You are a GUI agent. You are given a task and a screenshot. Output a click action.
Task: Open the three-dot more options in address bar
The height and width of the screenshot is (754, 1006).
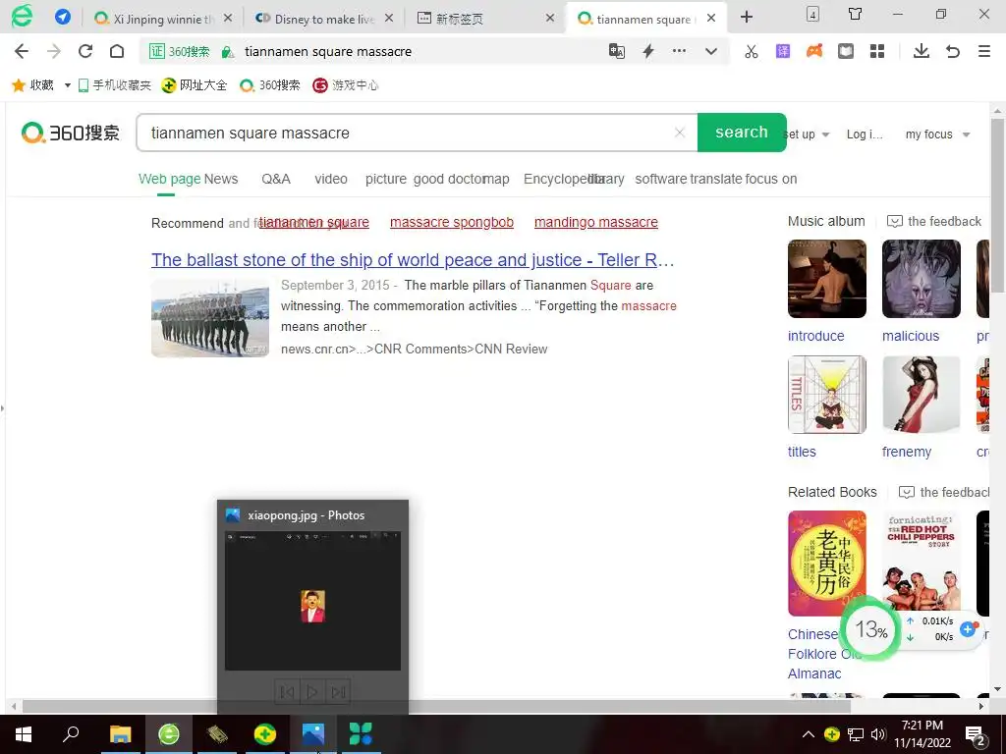click(x=679, y=51)
